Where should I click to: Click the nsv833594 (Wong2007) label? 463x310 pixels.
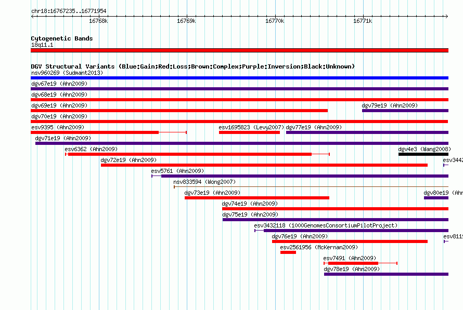pos(204,182)
